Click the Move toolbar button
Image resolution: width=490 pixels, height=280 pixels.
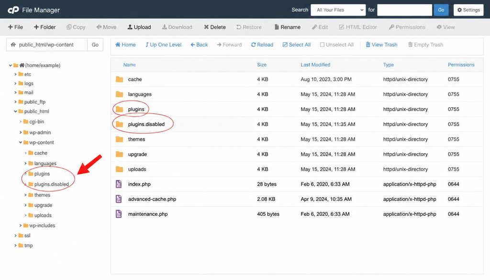106,27
